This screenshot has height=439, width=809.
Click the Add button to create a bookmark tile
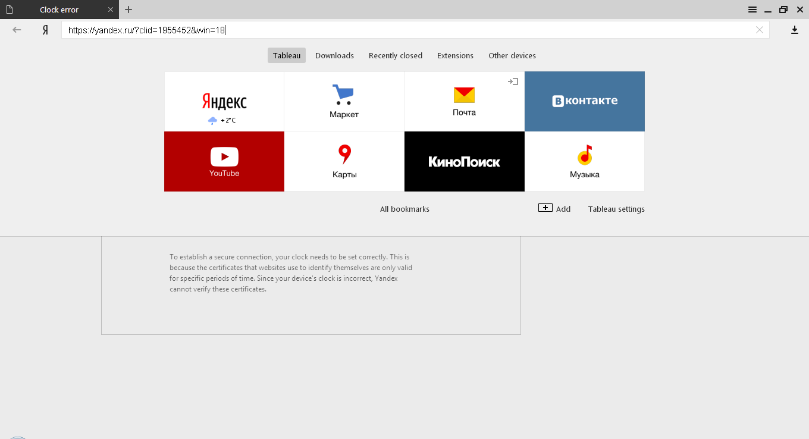pyautogui.click(x=554, y=208)
